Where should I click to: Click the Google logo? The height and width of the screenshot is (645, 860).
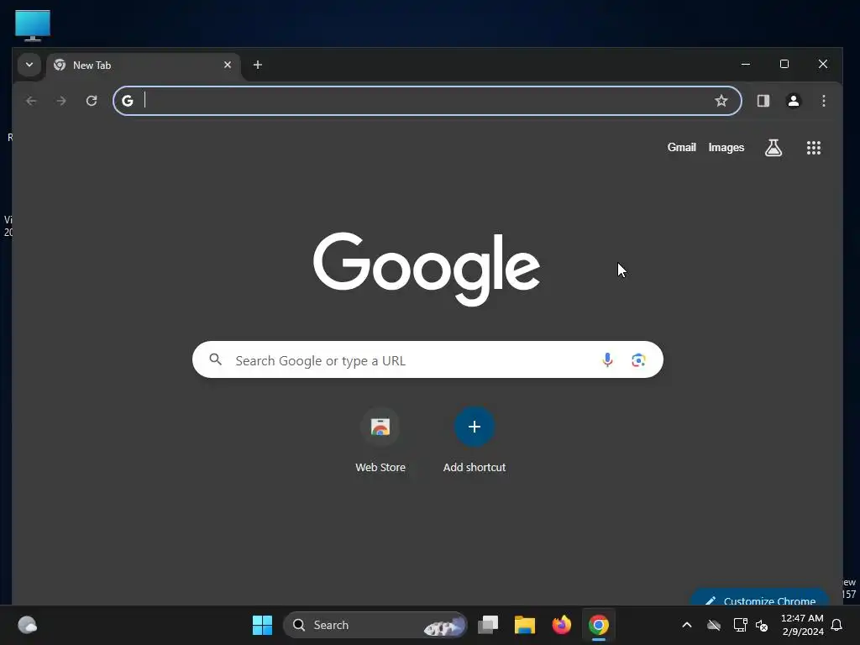(427, 269)
